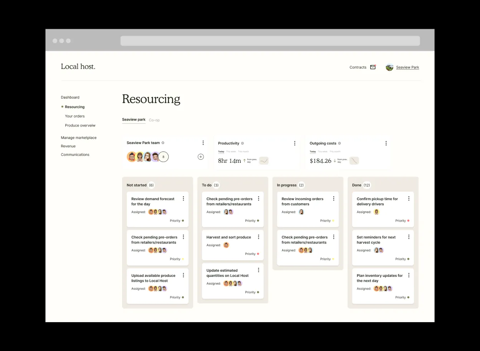Click the yellow Priority dot on Review incoming orders
Viewport: 480px width, 351px height.
coord(333,221)
